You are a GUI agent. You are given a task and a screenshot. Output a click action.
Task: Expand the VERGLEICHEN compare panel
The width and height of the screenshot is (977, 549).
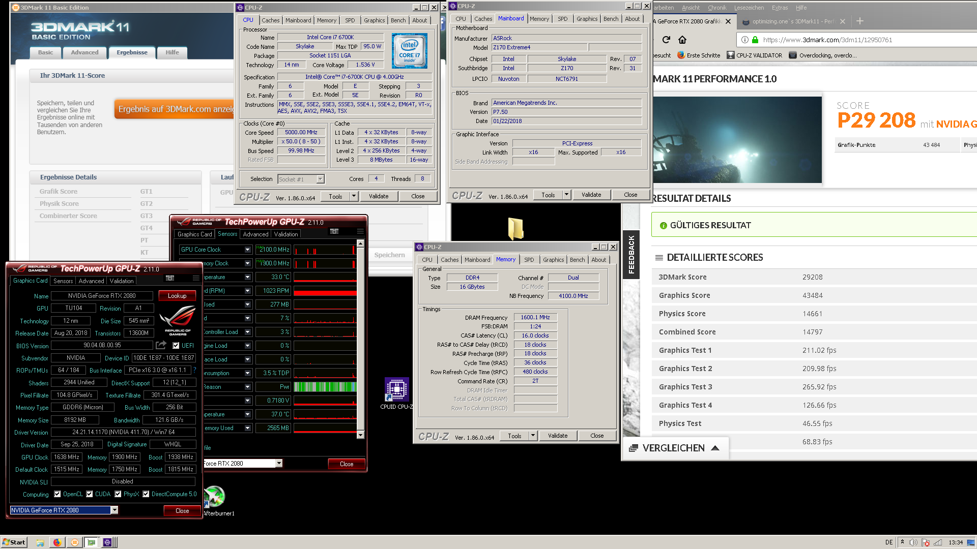(675, 448)
